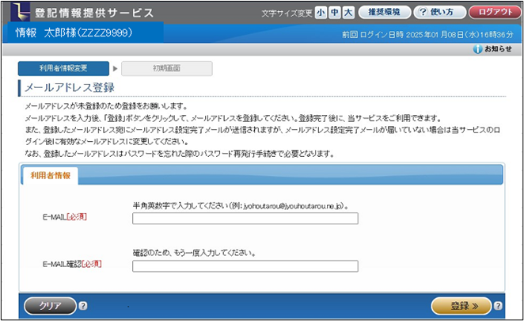Open help icon next to 登録
Screen dimensions: 524x321
coord(498,306)
